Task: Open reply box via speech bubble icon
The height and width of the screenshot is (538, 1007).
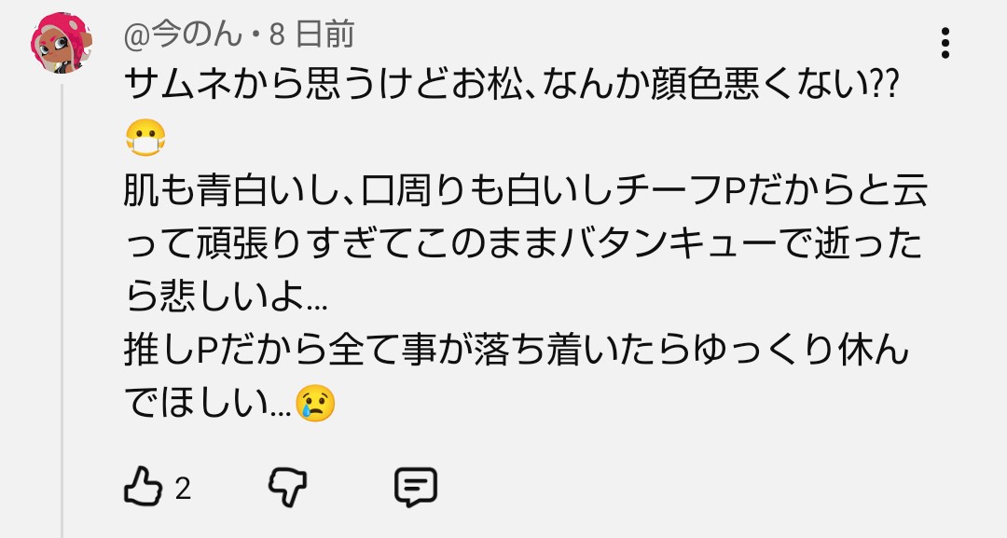Action: pos(416,488)
